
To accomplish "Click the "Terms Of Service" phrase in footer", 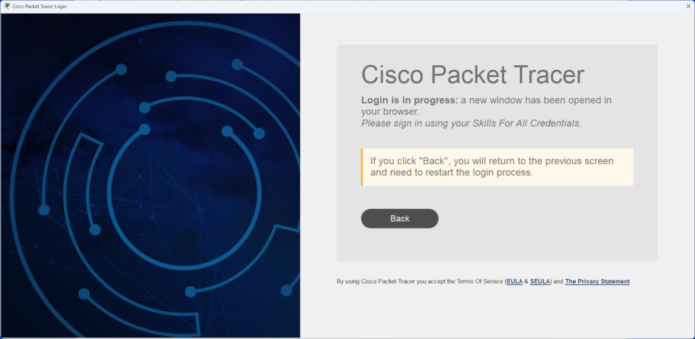I will pyautogui.click(x=480, y=281).
